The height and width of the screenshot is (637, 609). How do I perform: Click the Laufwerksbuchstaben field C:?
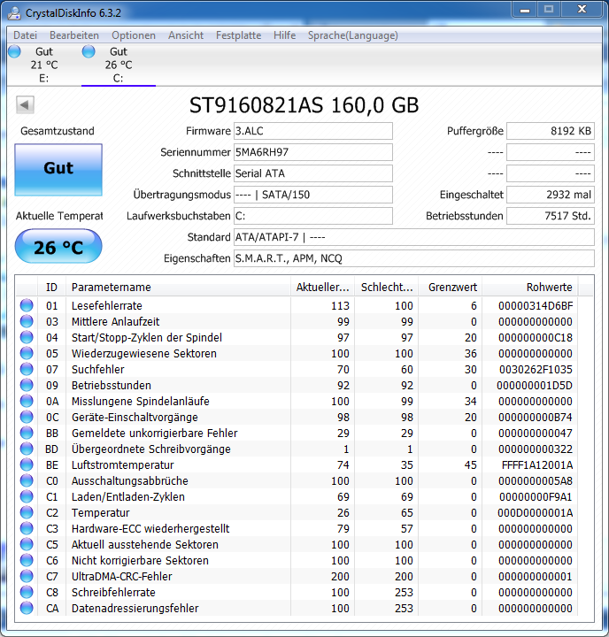313,216
